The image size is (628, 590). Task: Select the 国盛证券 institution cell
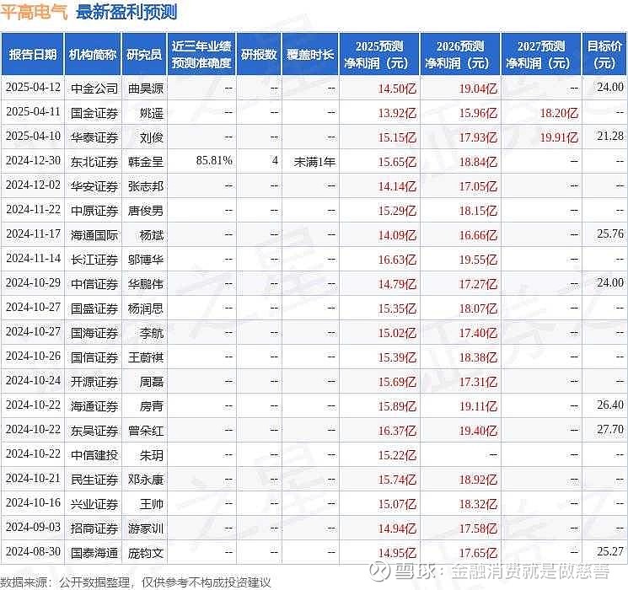pyautogui.click(x=94, y=308)
